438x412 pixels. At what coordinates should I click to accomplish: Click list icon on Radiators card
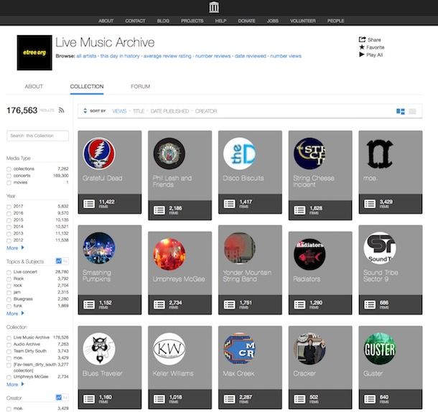point(299,304)
